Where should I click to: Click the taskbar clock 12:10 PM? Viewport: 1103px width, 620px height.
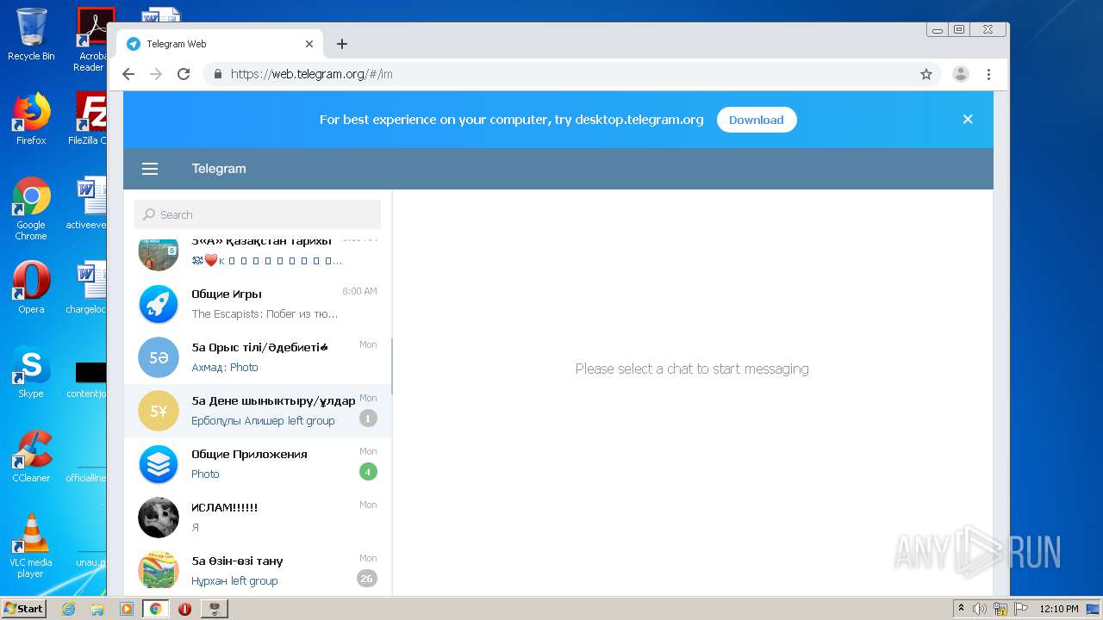point(1059,609)
